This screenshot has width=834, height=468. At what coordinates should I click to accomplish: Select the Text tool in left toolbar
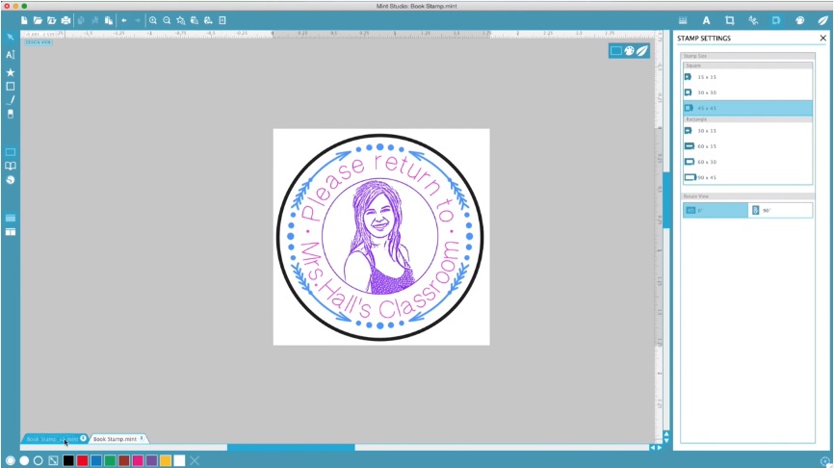(11, 55)
